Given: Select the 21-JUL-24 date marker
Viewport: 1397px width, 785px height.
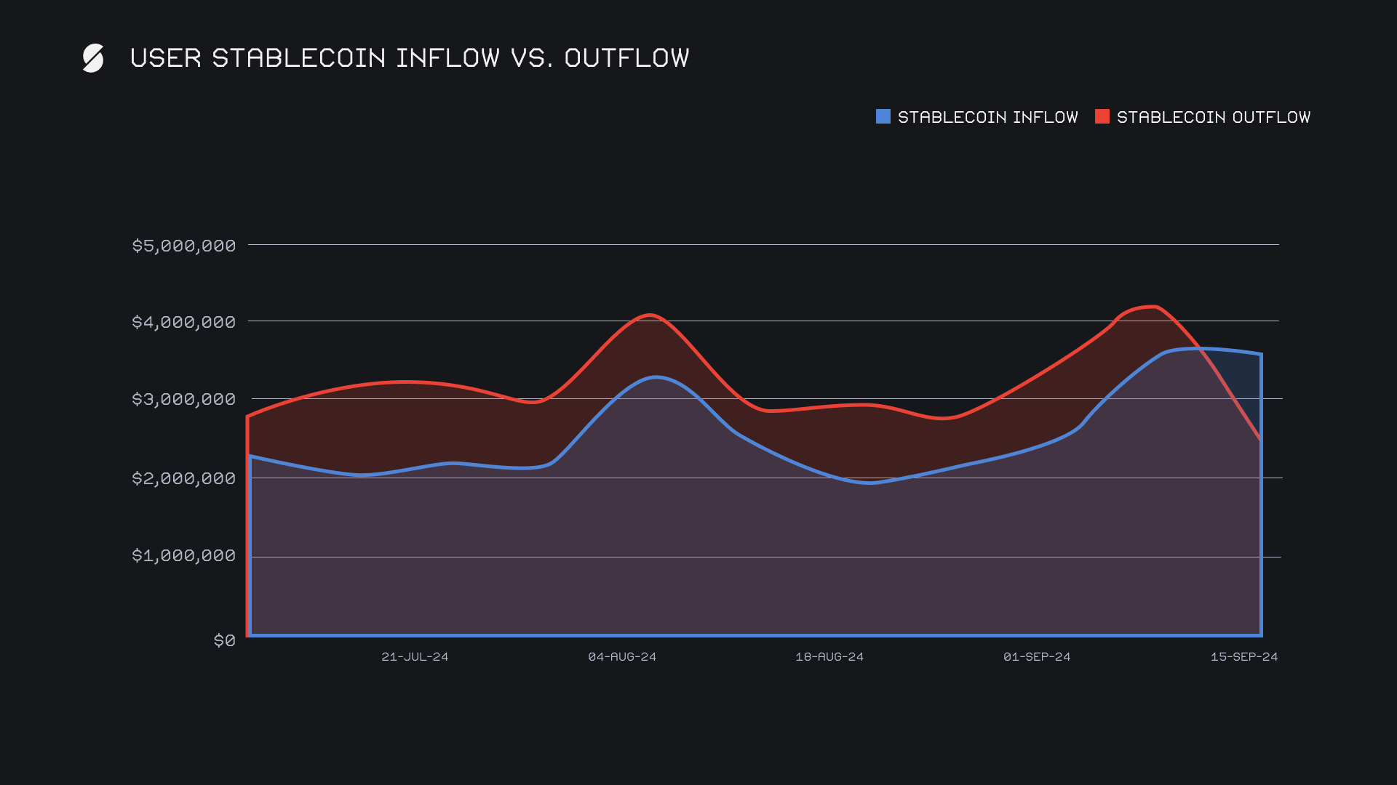Looking at the screenshot, I should (415, 656).
